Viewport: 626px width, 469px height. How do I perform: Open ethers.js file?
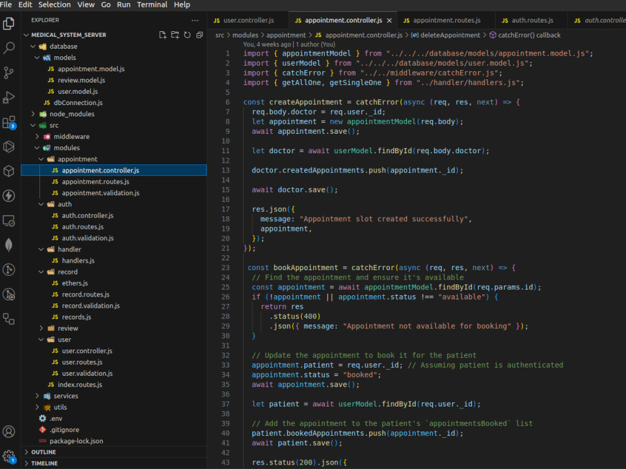tap(74, 283)
